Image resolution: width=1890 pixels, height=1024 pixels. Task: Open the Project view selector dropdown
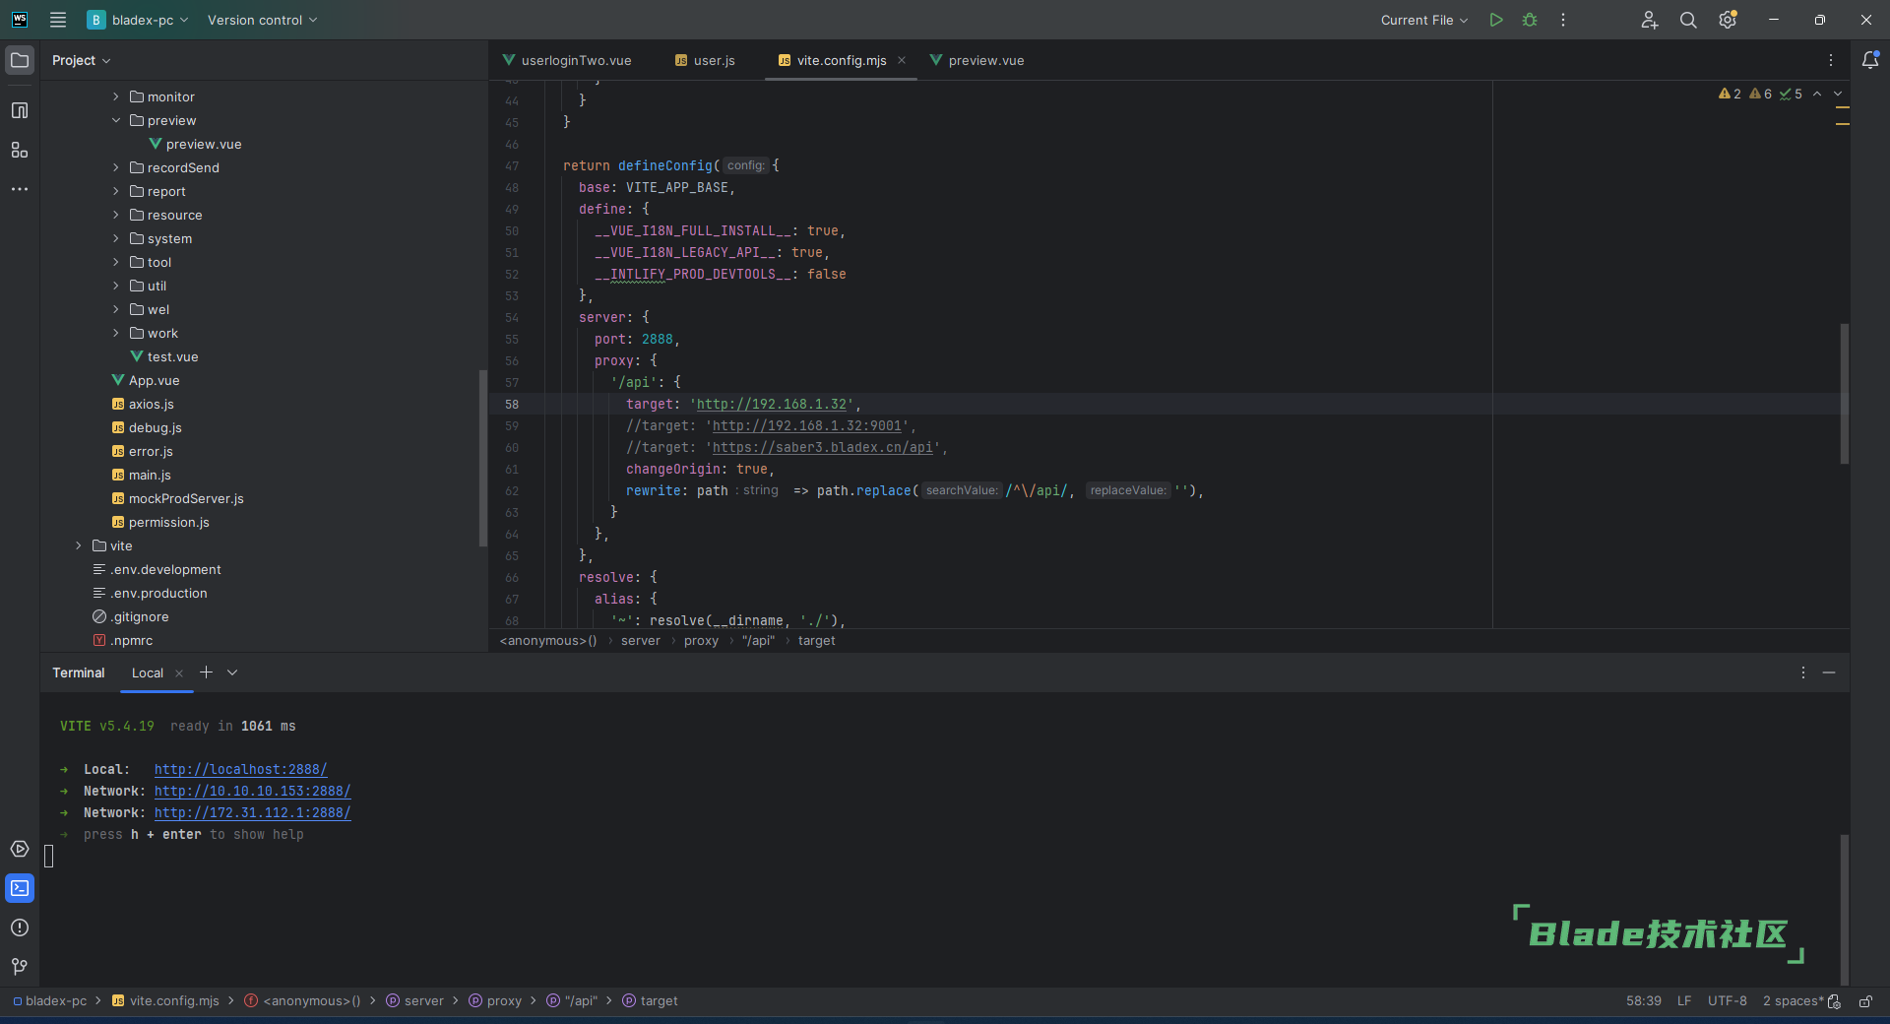pos(82,60)
